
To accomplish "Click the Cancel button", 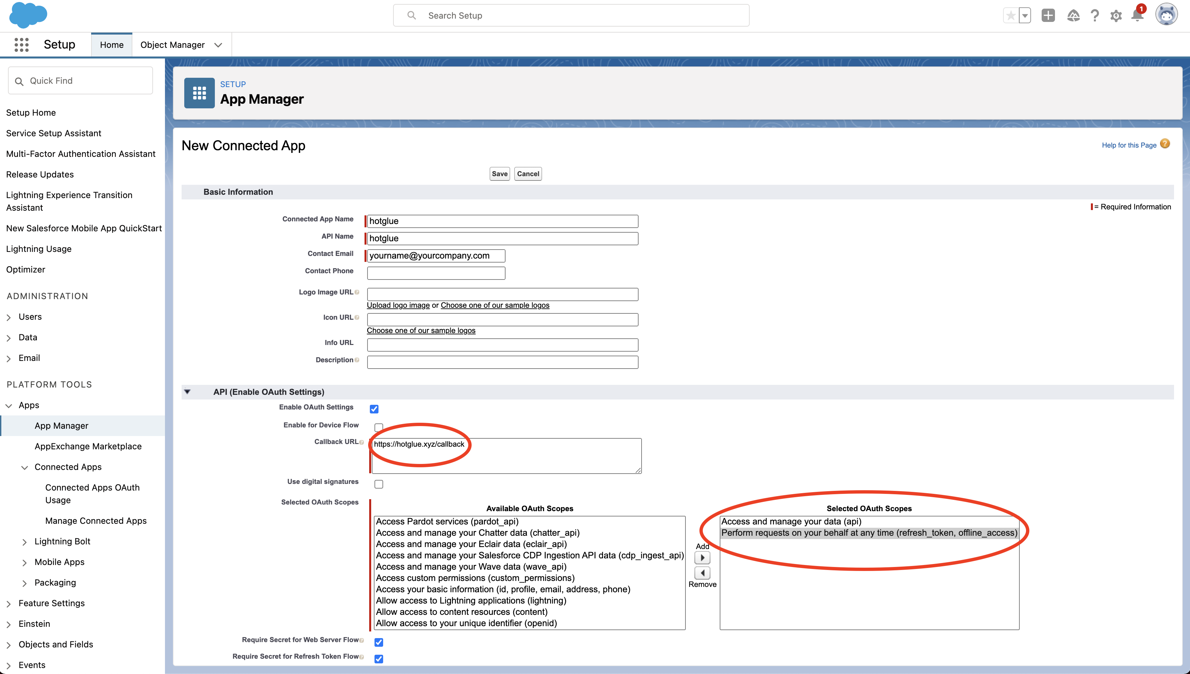I will point(527,173).
